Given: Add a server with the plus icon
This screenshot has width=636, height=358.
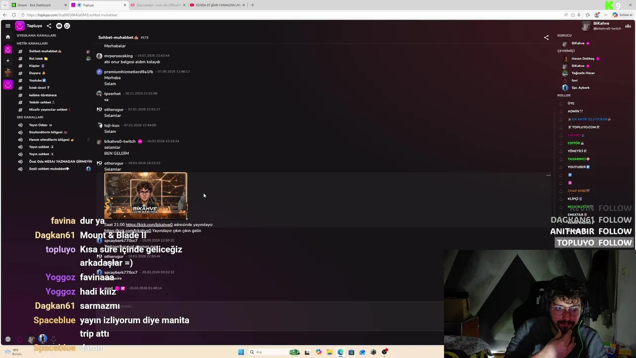Looking at the screenshot, I should pos(8,61).
